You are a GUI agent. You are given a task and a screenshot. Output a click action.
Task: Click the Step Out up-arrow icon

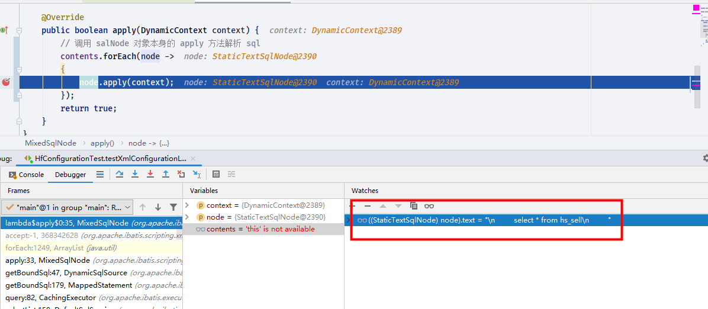click(166, 174)
